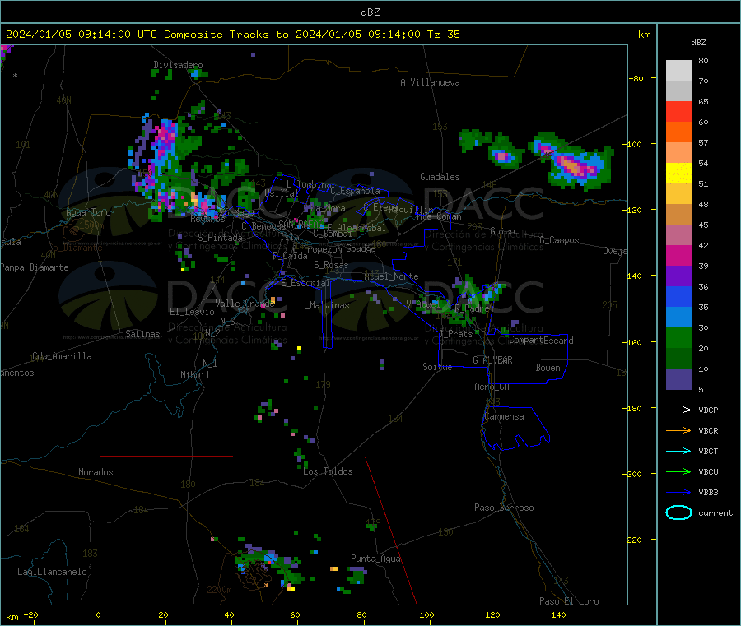
Task: Click the 'current' legend label
Action: click(x=715, y=512)
